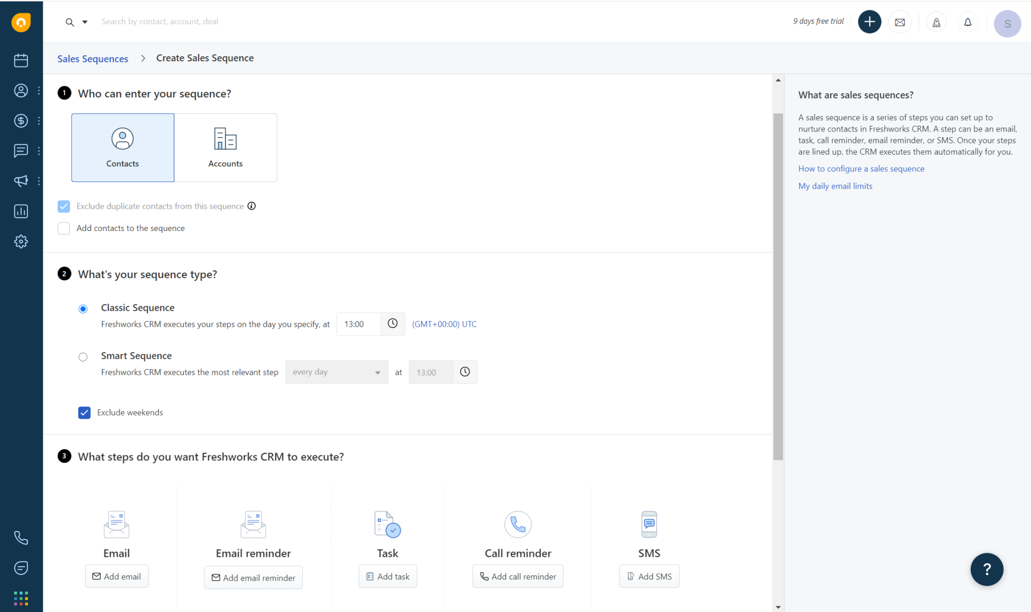This screenshot has width=1031, height=612.
Task: Open the marketing megaphone icon
Action: [x=21, y=181]
